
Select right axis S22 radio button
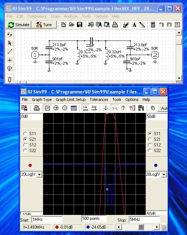click(150, 151)
